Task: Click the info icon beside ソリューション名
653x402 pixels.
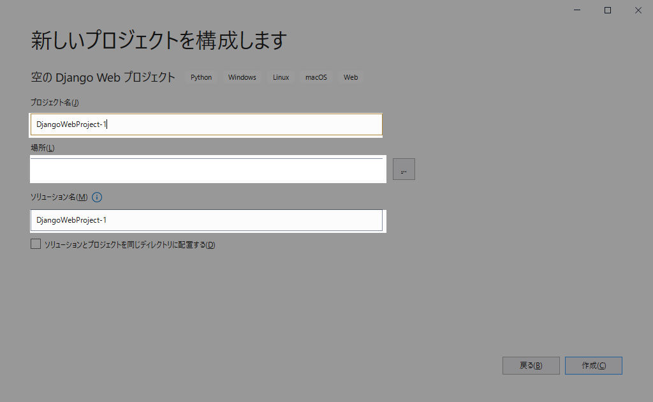Action: 98,197
